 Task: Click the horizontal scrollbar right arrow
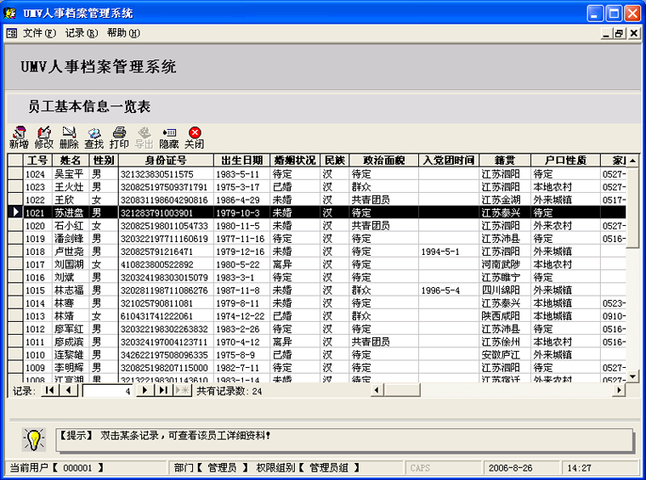point(619,390)
